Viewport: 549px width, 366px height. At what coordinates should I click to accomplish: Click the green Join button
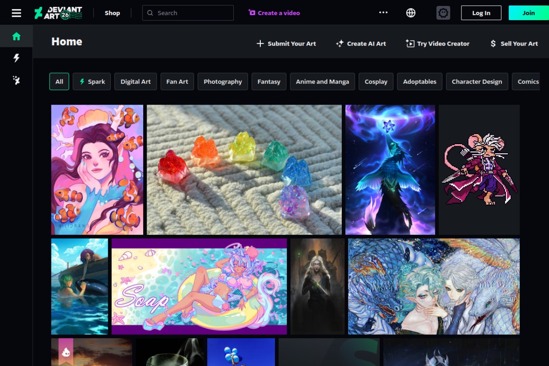click(x=528, y=13)
